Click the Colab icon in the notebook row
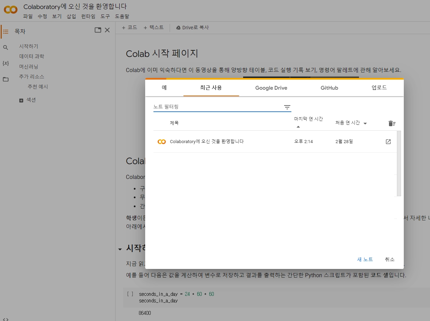The image size is (430, 321). (161, 142)
